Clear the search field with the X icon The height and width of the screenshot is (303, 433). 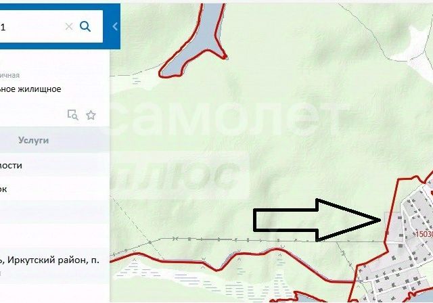click(69, 27)
